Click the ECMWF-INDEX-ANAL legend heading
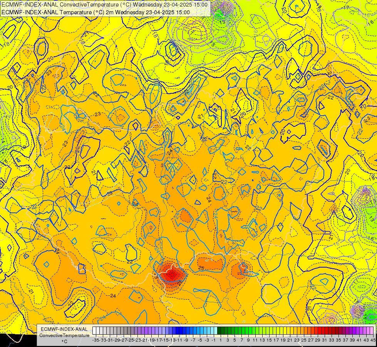The image size is (377, 347). pos(64,329)
